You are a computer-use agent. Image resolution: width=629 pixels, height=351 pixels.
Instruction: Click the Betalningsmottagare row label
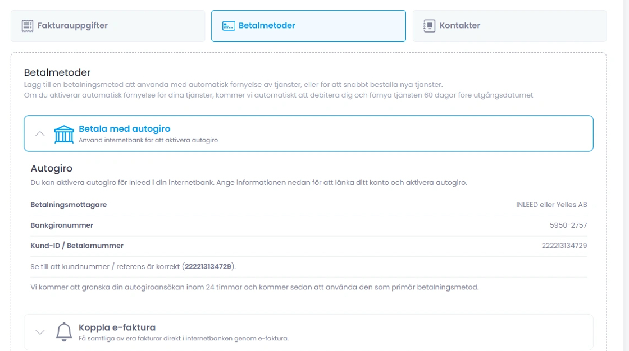coord(69,205)
